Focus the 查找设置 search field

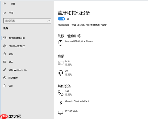(x=27, y=21)
